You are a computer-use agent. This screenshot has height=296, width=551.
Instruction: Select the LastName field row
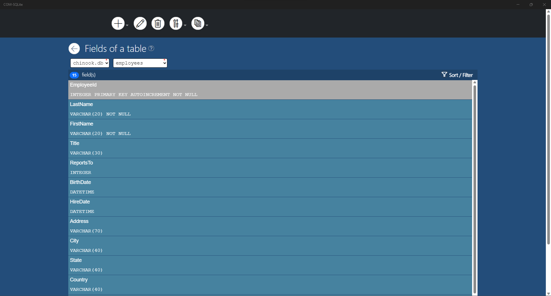(270, 109)
